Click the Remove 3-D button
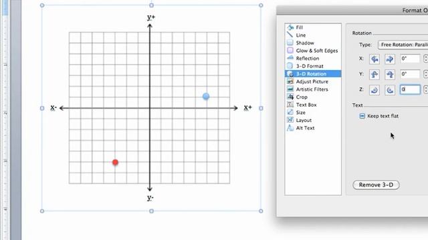Image resolution: width=428 pixels, height=240 pixels. [376, 185]
